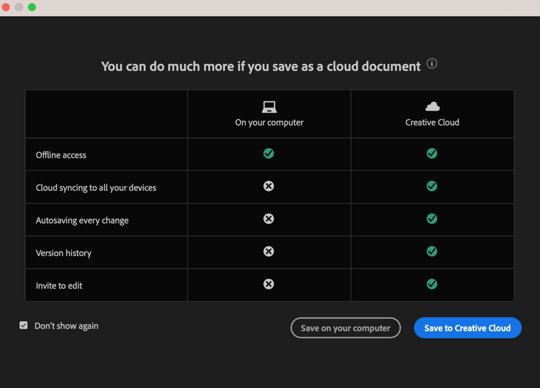Click Creative Cloud checkmark for Version history
540x388 pixels.
[x=432, y=252]
